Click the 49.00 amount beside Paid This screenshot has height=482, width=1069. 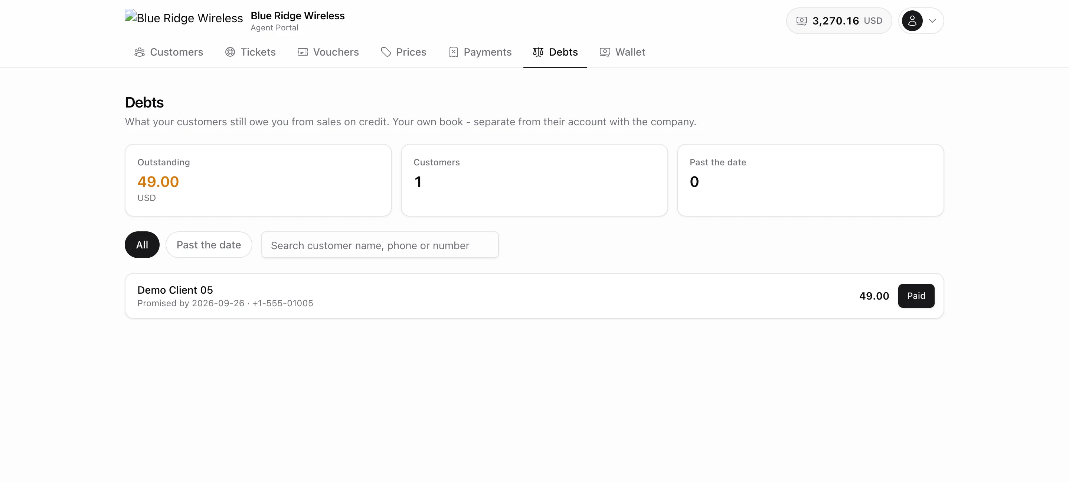tap(874, 296)
